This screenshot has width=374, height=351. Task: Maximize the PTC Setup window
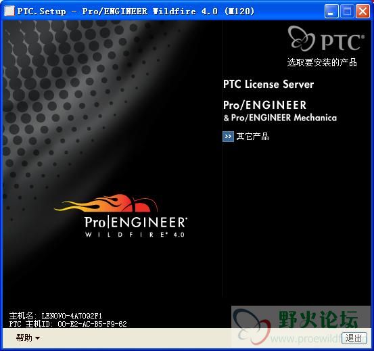(347, 11)
